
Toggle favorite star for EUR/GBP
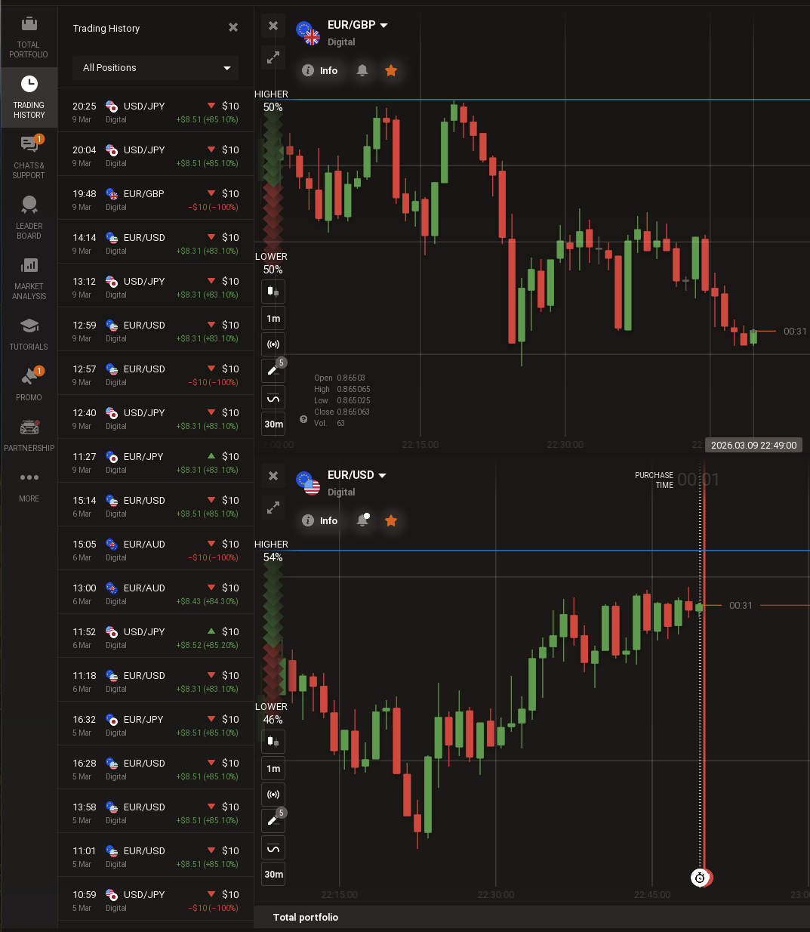391,70
